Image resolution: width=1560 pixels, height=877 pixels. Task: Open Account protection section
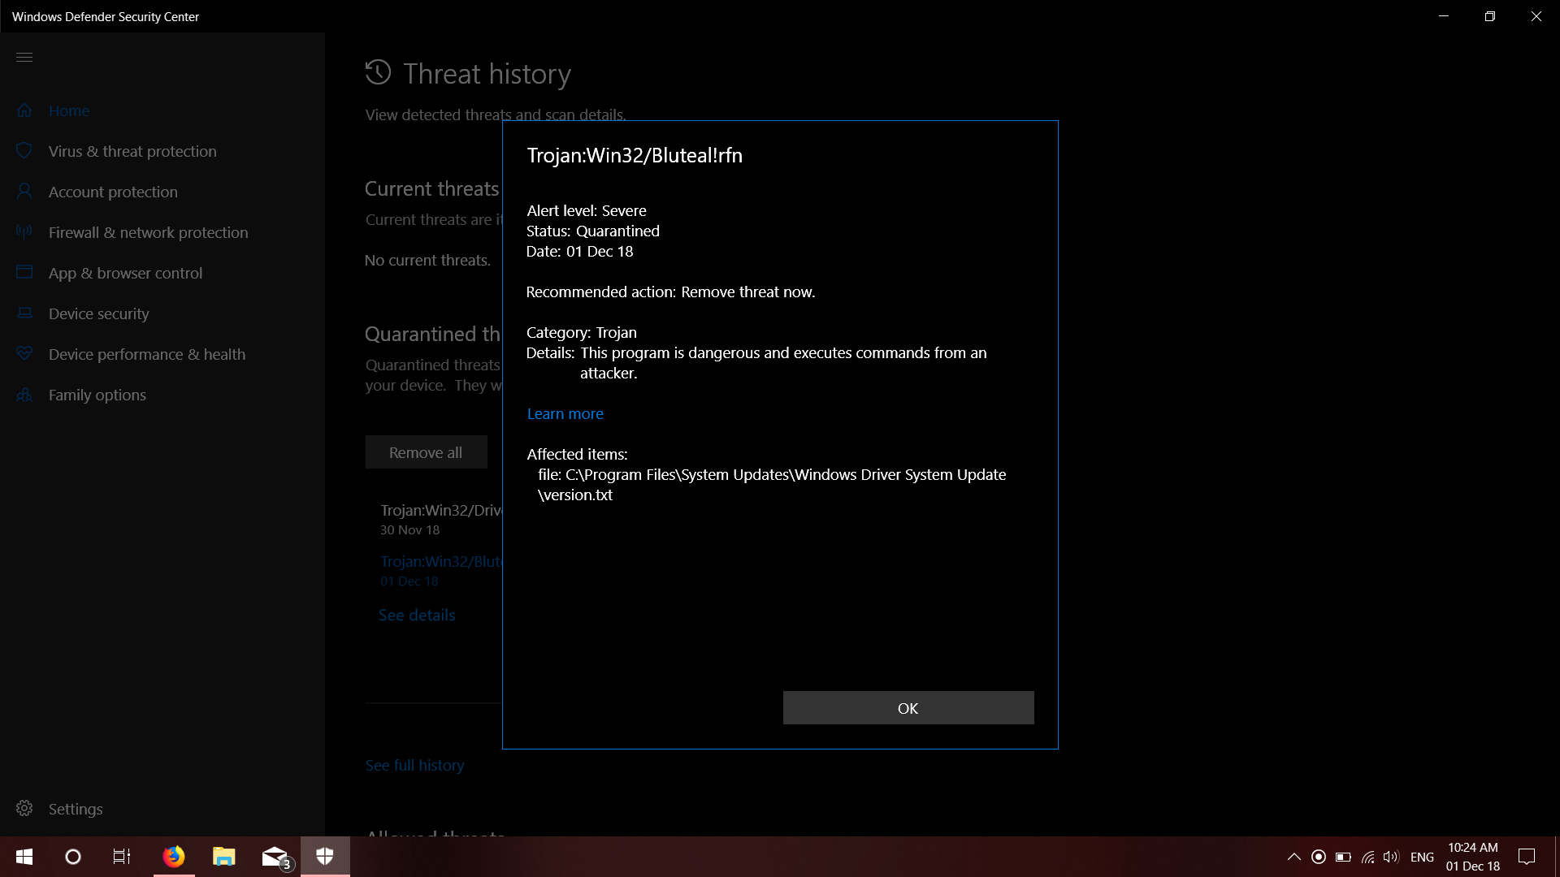(113, 192)
